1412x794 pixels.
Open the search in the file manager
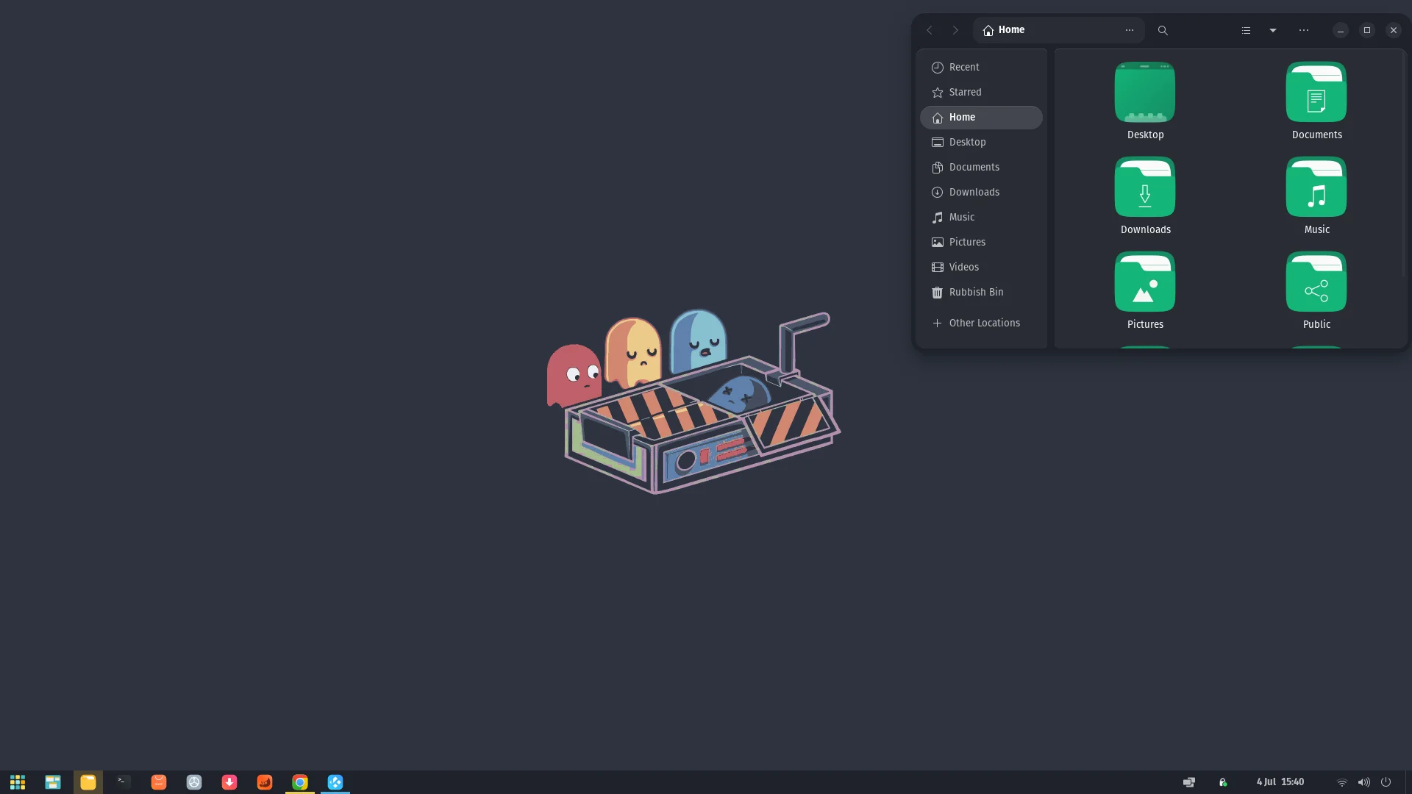[1163, 30]
